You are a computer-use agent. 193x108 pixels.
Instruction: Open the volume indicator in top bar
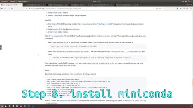pyautogui.click(x=186, y=1)
